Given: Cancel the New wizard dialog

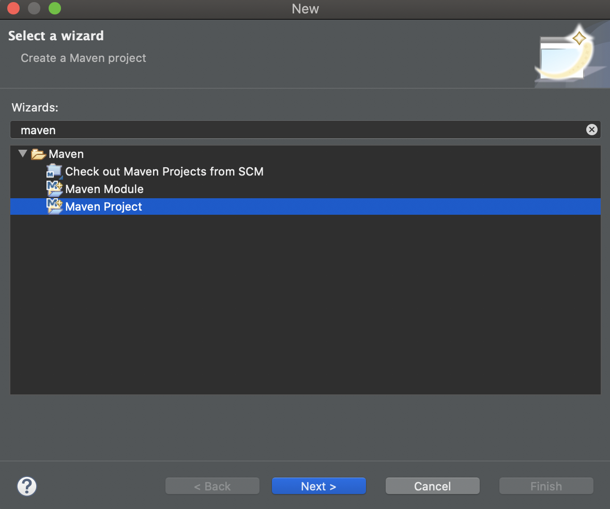Looking at the screenshot, I should point(432,486).
